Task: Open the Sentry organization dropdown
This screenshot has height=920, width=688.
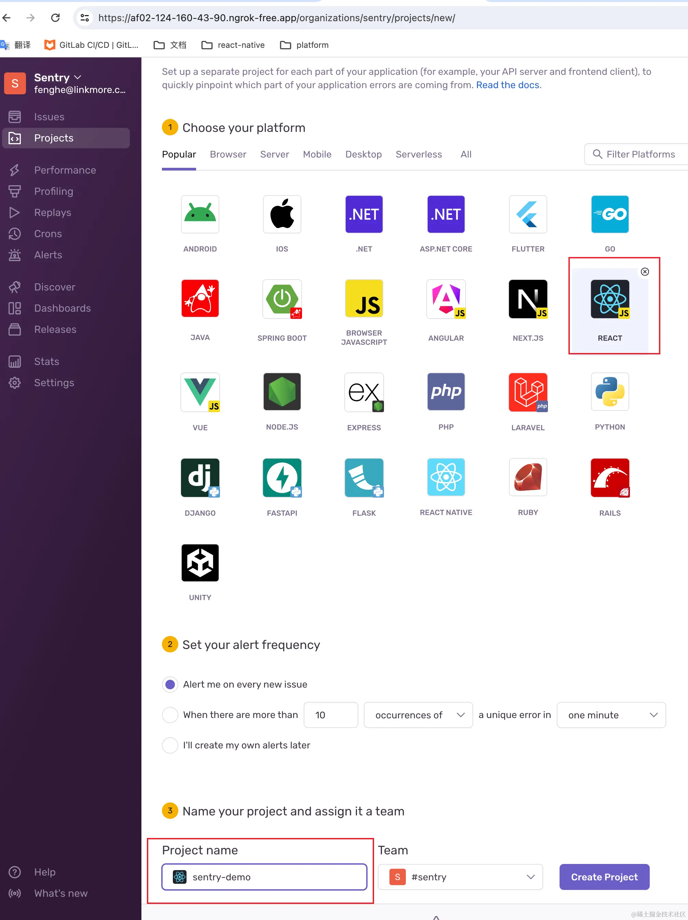Action: (58, 77)
